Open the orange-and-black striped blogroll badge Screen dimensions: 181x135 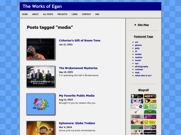[150, 96]
